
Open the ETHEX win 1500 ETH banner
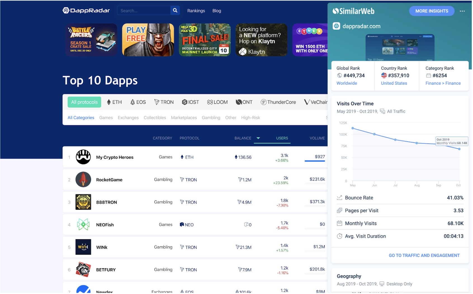[310, 40]
